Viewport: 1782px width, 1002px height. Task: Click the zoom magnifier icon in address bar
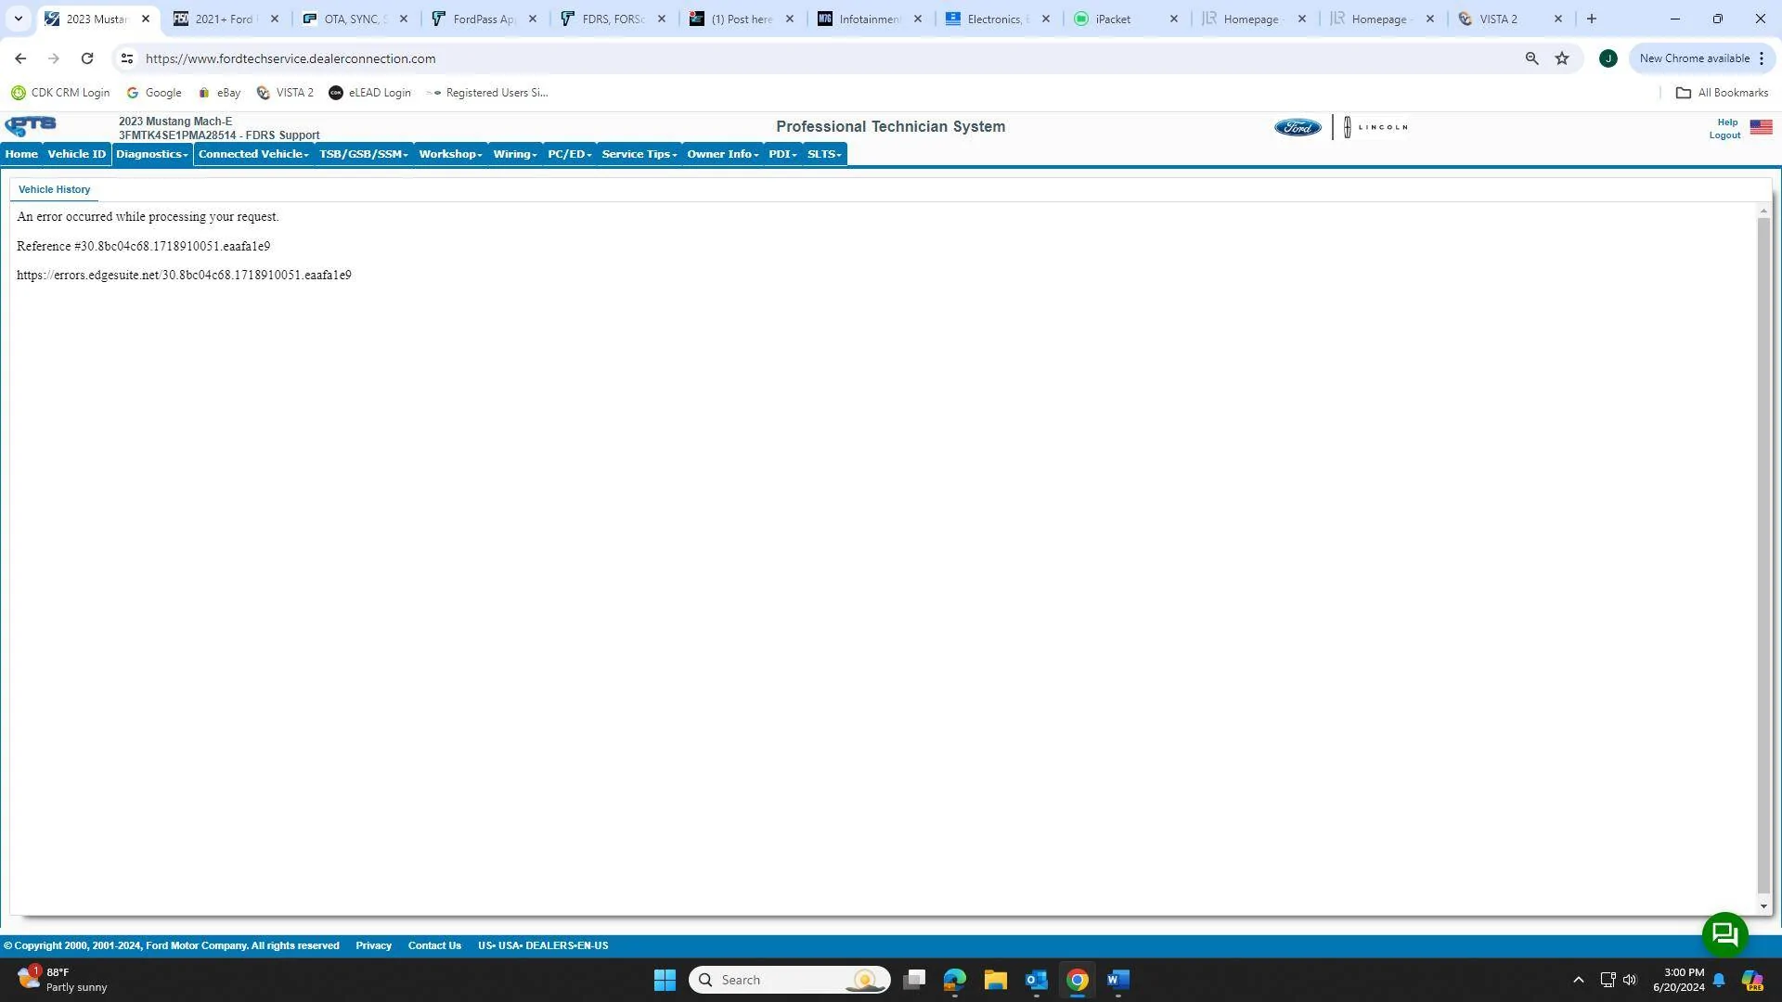1531,58
